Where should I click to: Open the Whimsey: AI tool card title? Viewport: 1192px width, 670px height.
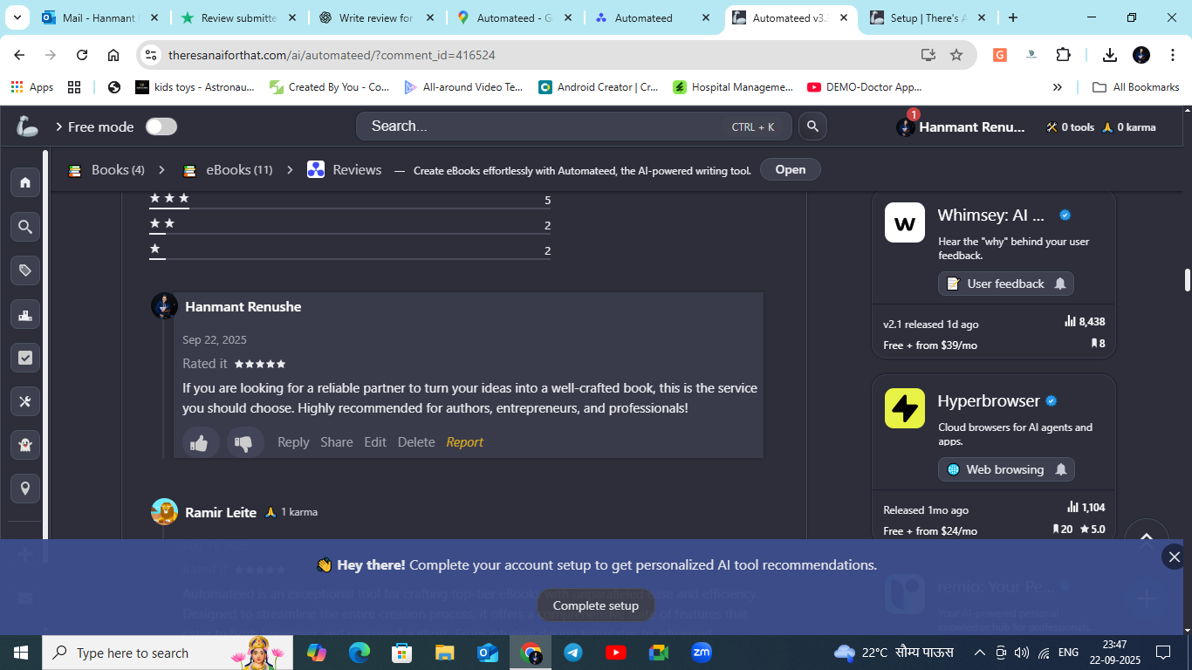[x=991, y=215]
